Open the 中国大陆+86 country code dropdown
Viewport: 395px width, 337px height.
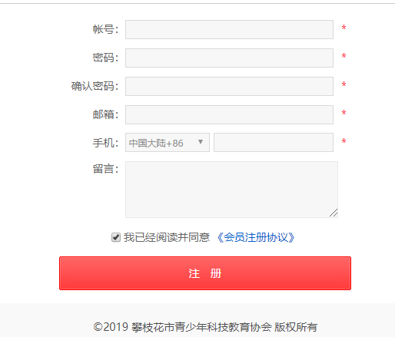pos(168,142)
